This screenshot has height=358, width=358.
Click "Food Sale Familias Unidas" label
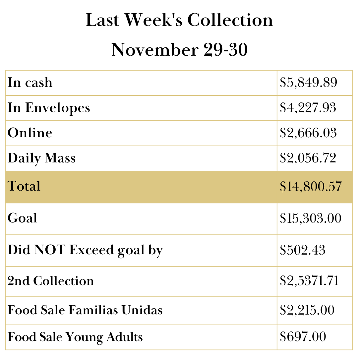[85, 310]
